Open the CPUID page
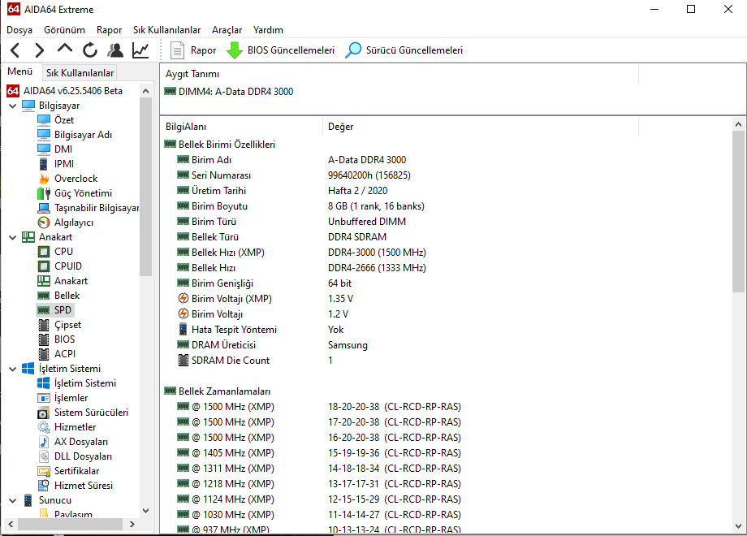The height and width of the screenshot is (536, 747). point(59,266)
